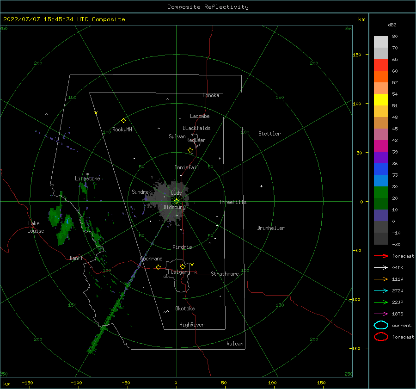This screenshot has width=416, height=389.
Task: Click the asterisk marker above Limestone
Action: [x=87, y=174]
